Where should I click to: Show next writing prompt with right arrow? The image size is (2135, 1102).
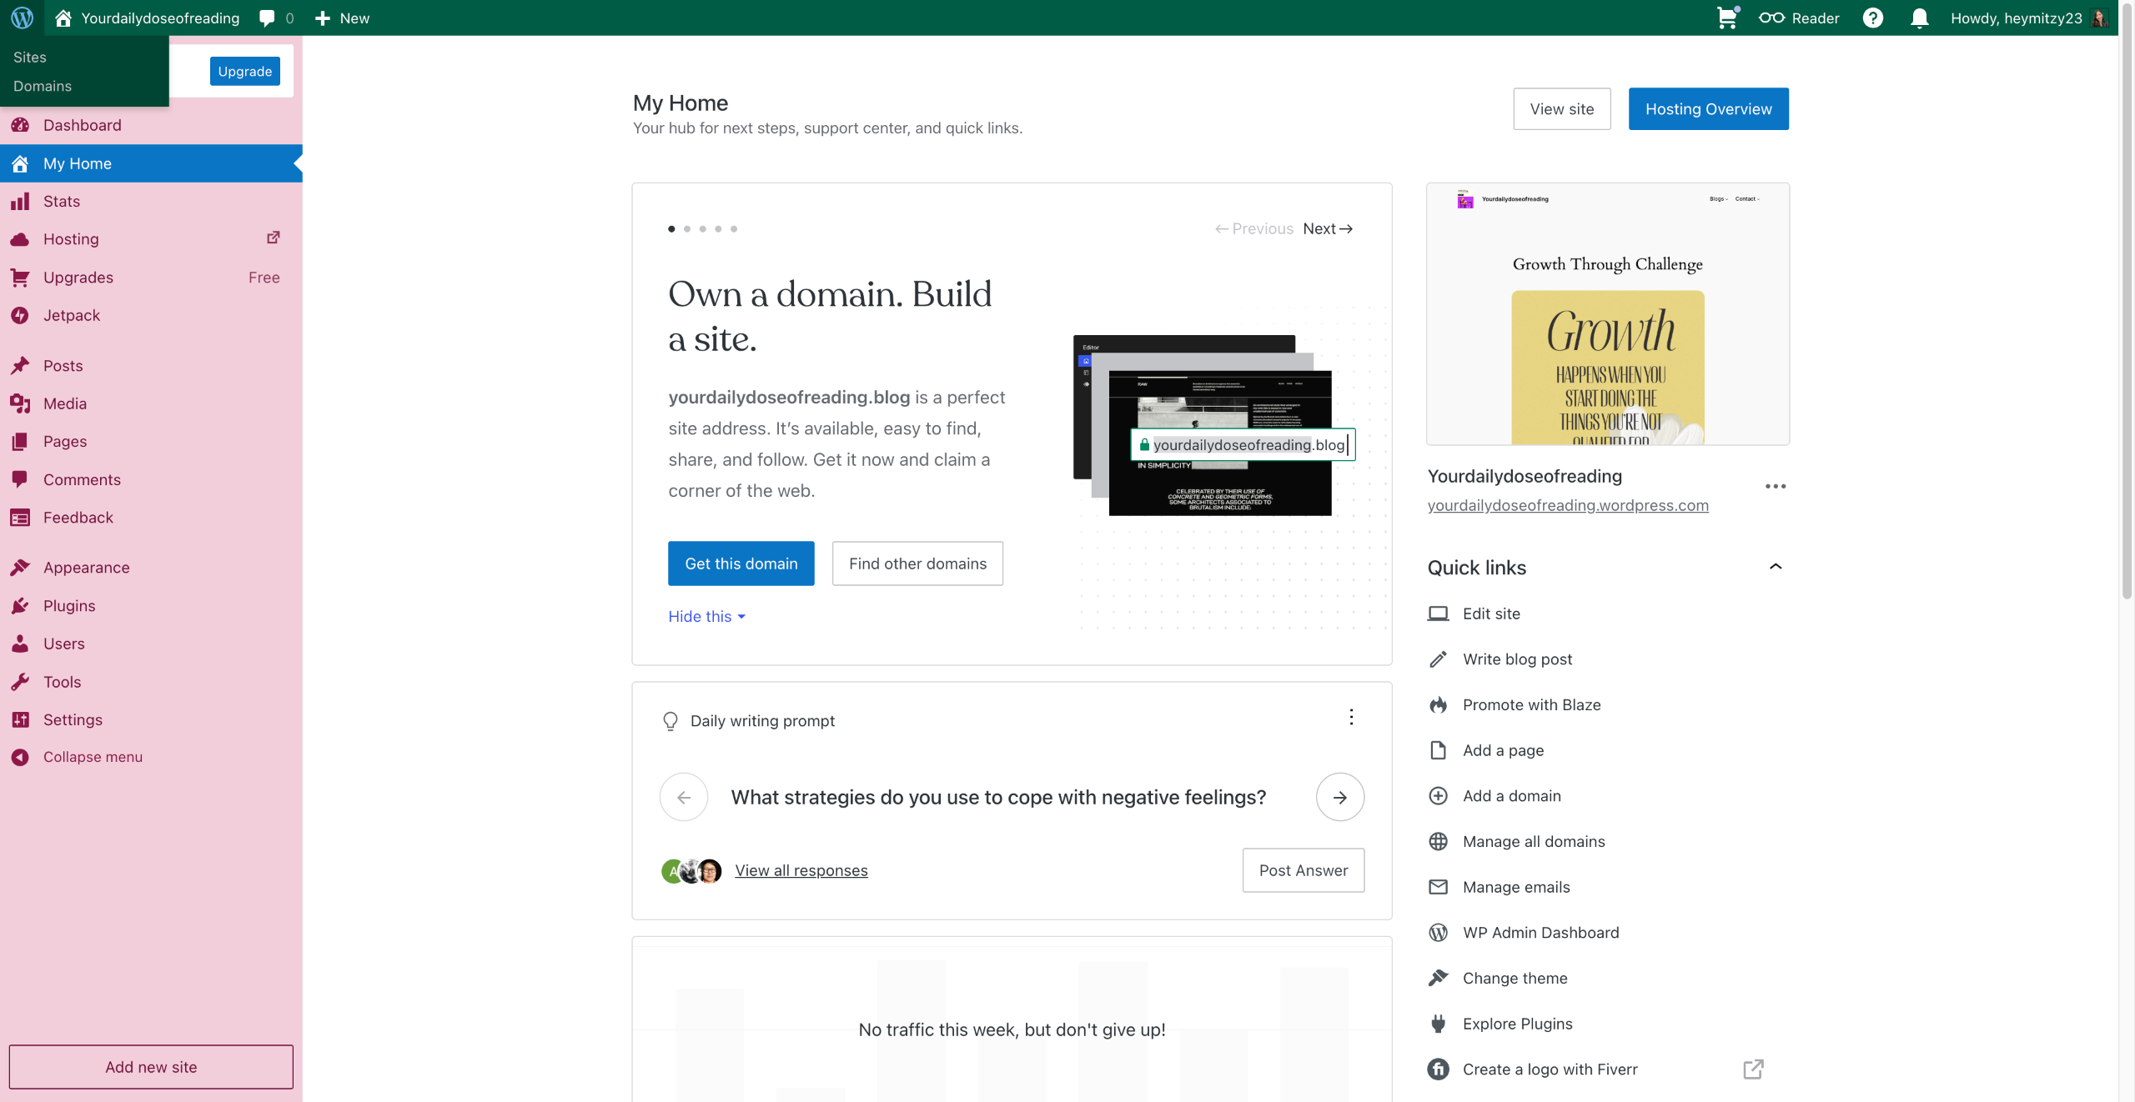point(1339,797)
